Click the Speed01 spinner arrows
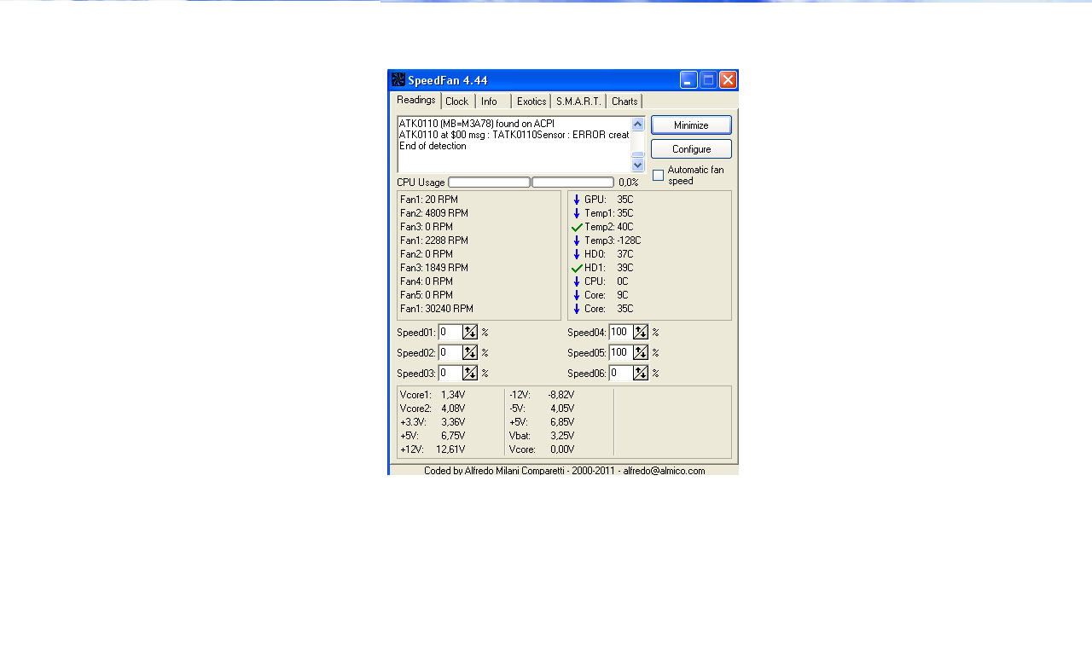 tap(470, 332)
